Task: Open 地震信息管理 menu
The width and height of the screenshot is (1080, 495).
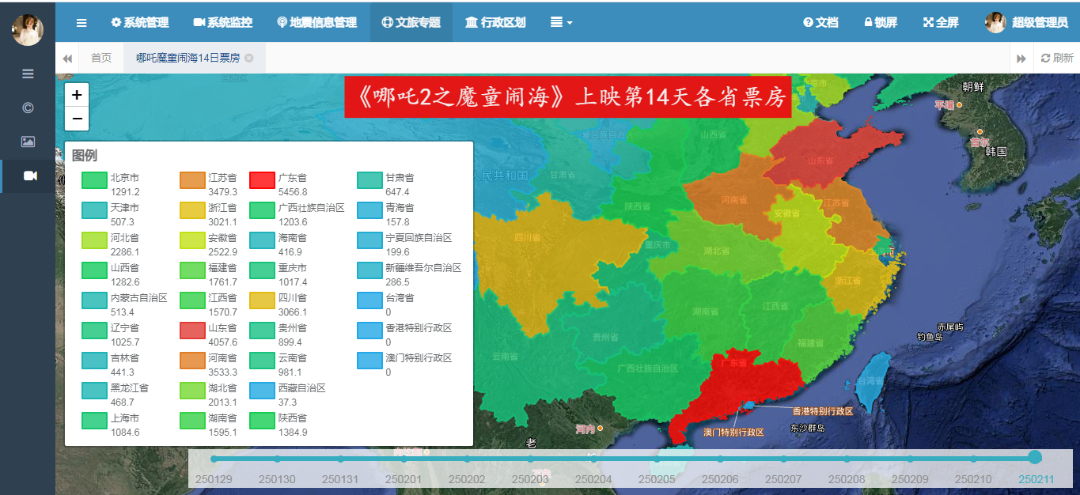Action: click(x=316, y=22)
